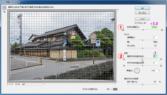Click right vertical perspective icon
Viewport: 167px width, 95px height.
pyautogui.click(x=161, y=59)
